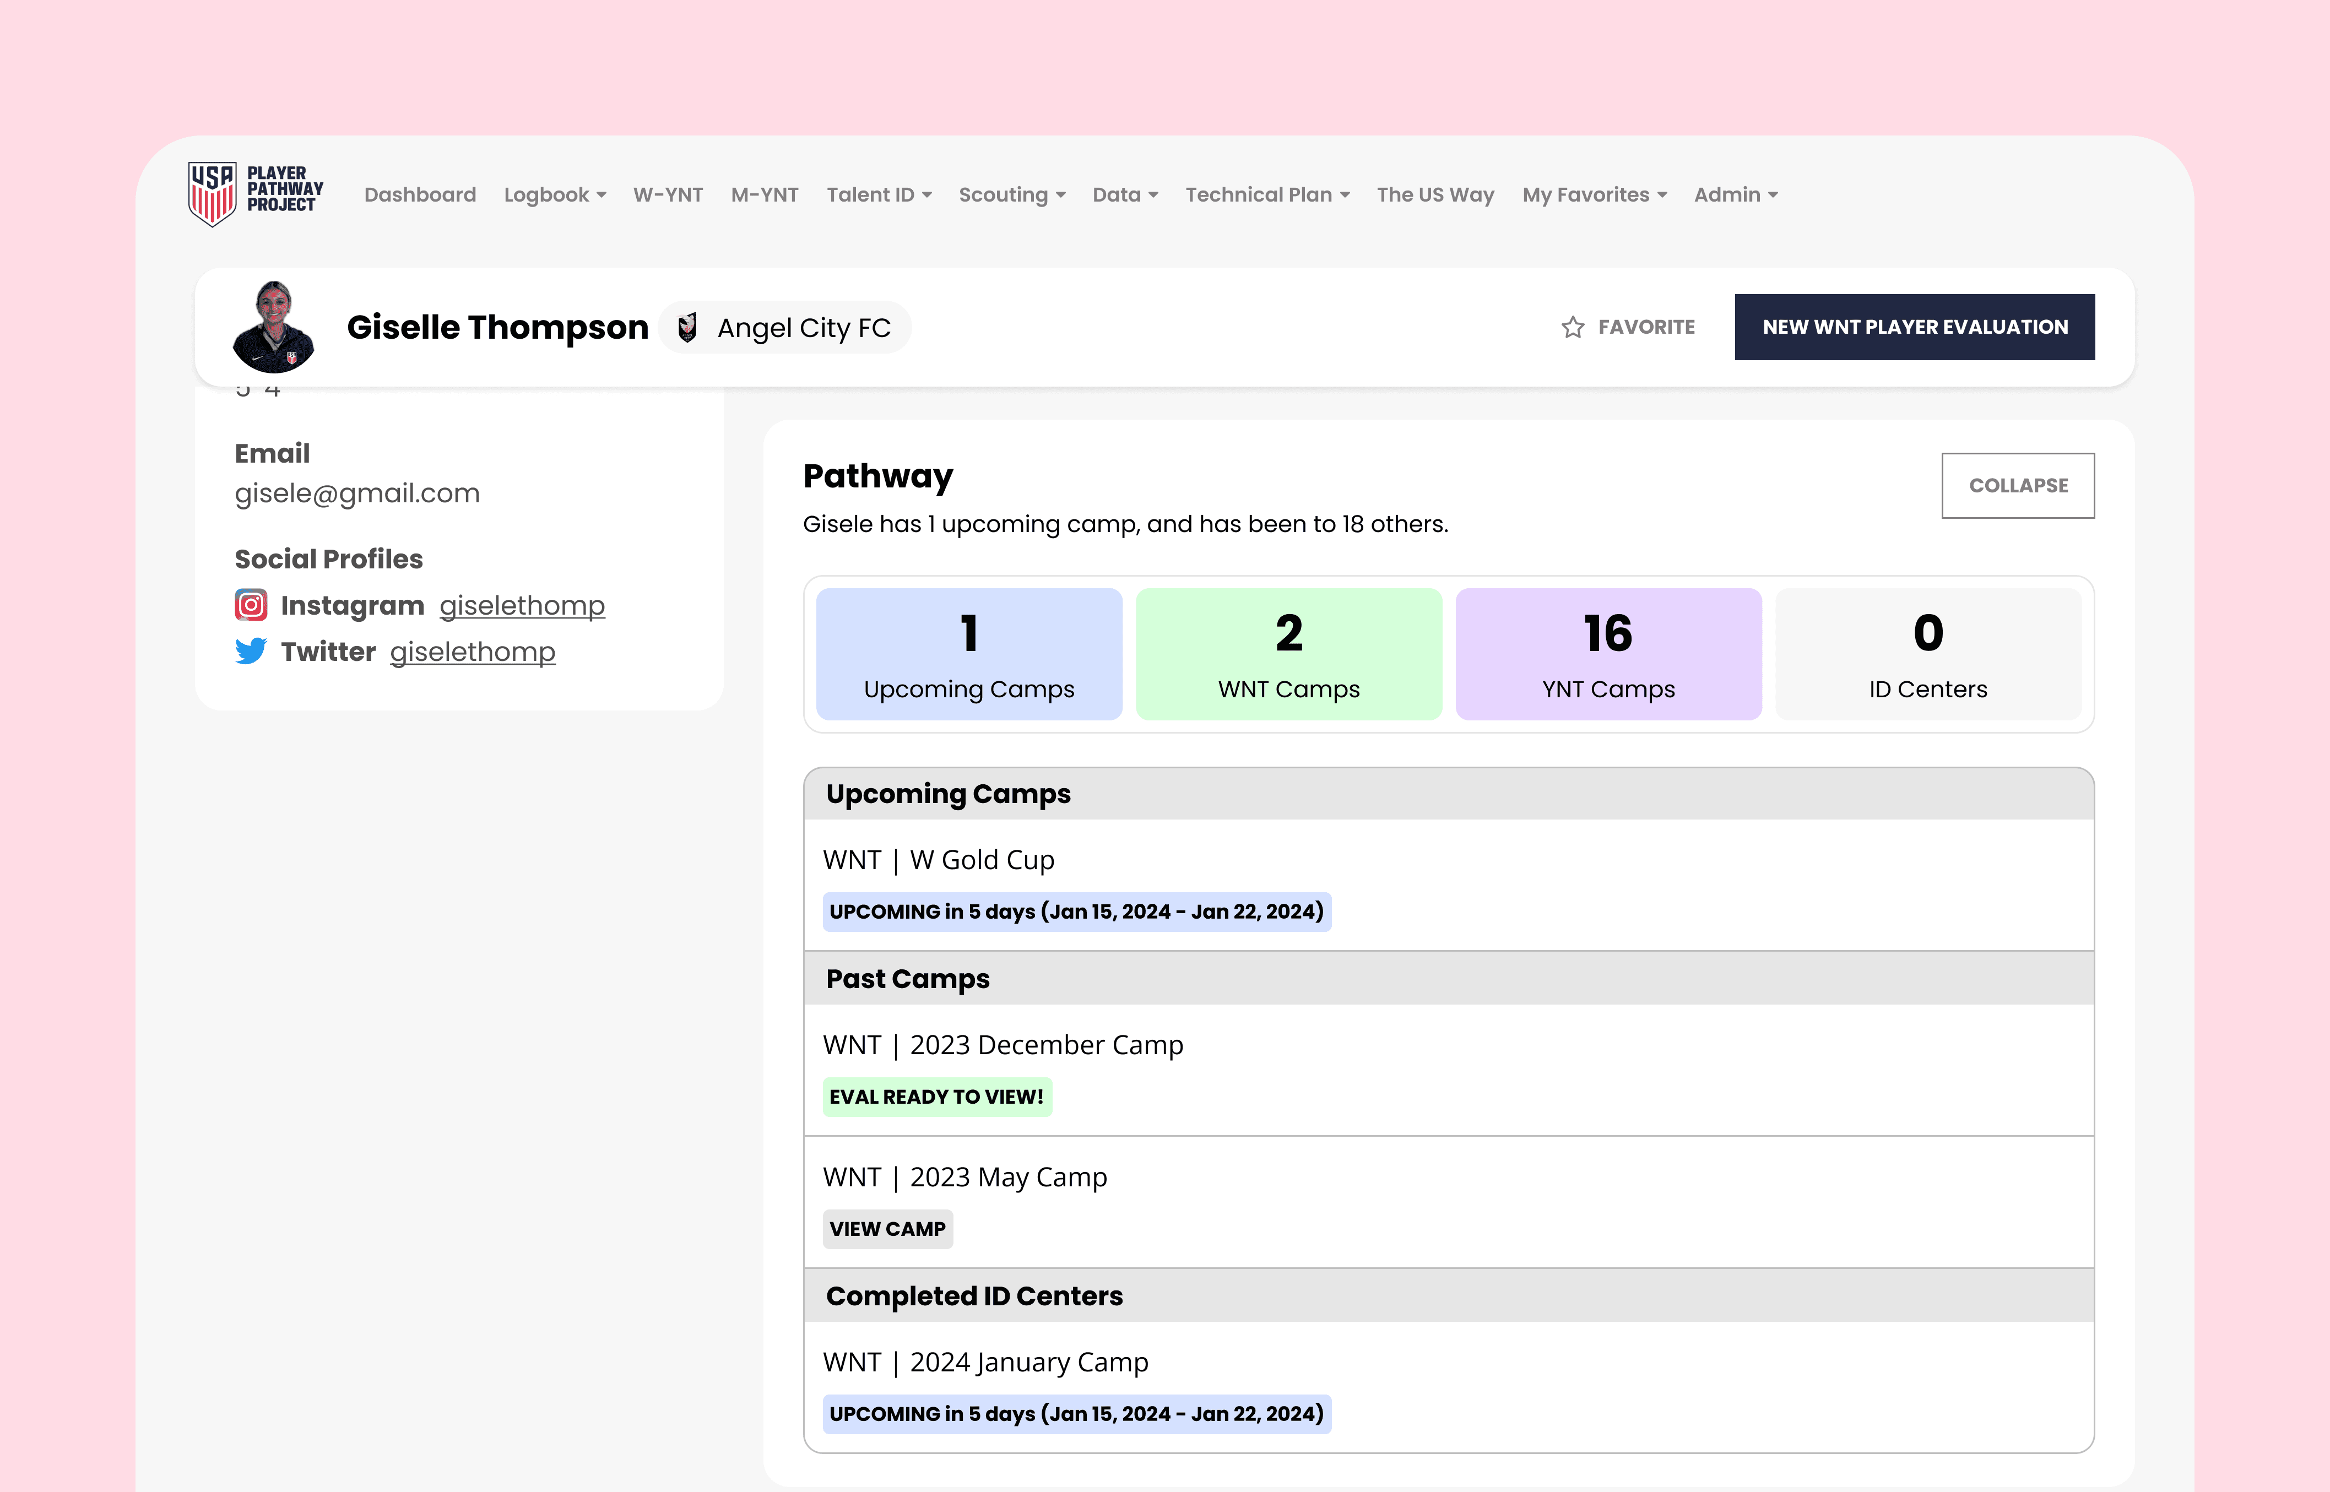Image resolution: width=2330 pixels, height=1492 pixels.
Task: Open the giselethomp Instagram link
Action: [x=522, y=605]
